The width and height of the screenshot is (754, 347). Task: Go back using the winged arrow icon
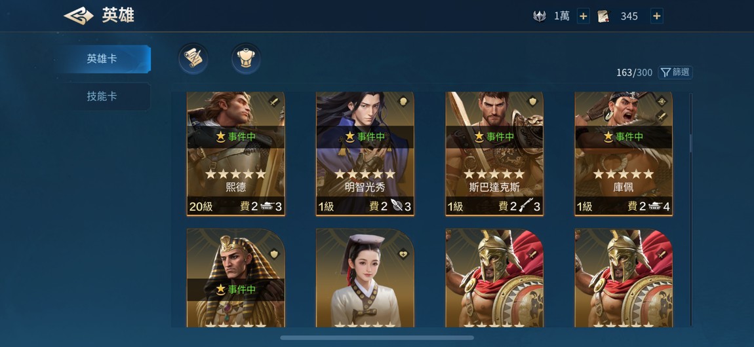coord(79,16)
